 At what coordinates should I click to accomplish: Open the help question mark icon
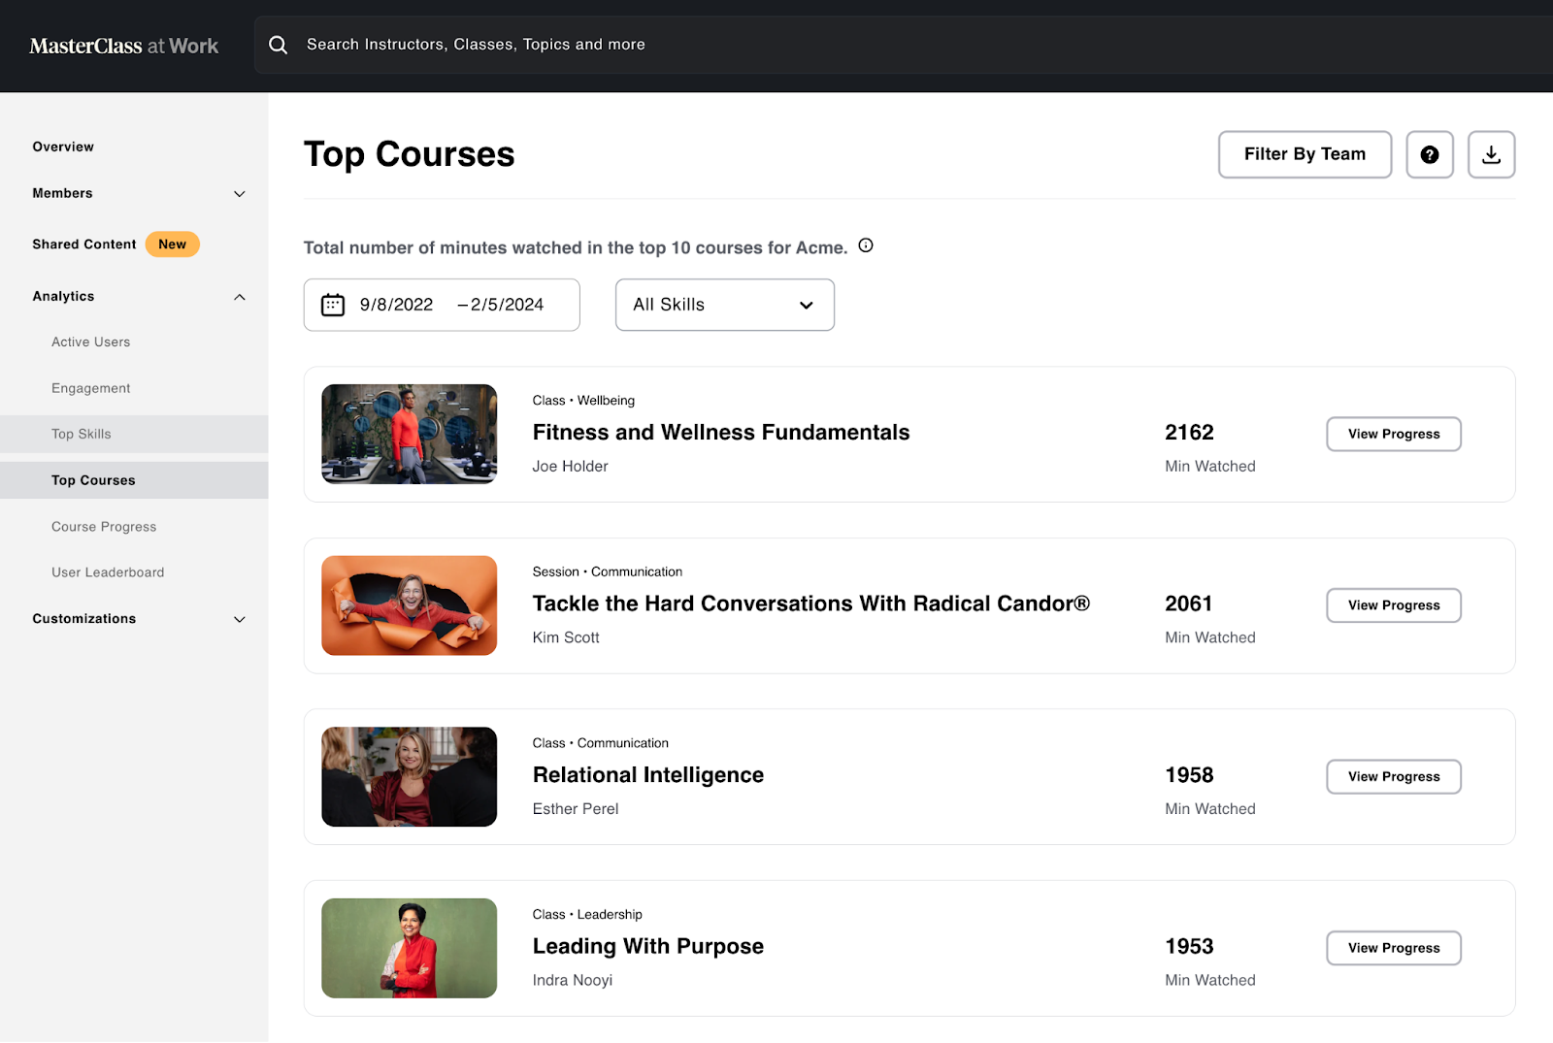coord(1430,154)
